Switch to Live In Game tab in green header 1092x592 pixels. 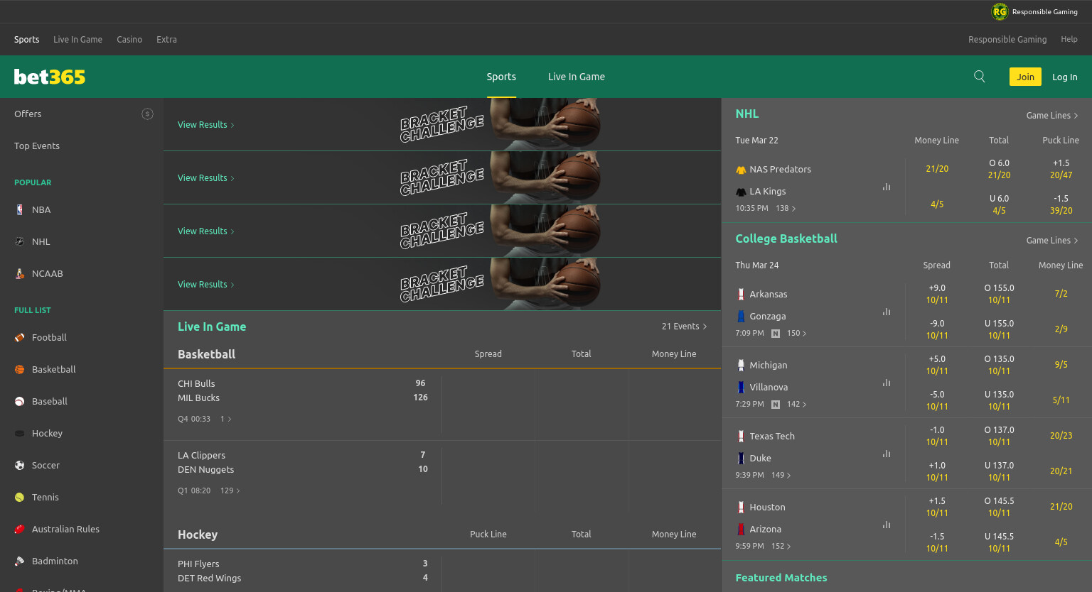coord(577,77)
